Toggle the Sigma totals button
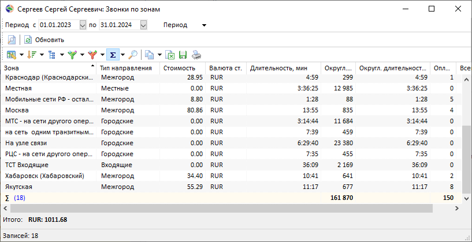This screenshot has height=242, width=472. tap(113, 55)
